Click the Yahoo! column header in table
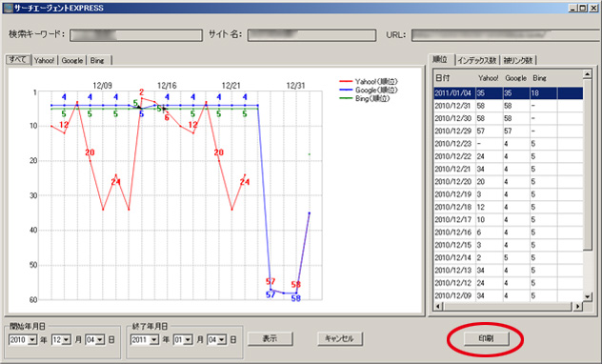Screen dimensions: 602x364 489,78
